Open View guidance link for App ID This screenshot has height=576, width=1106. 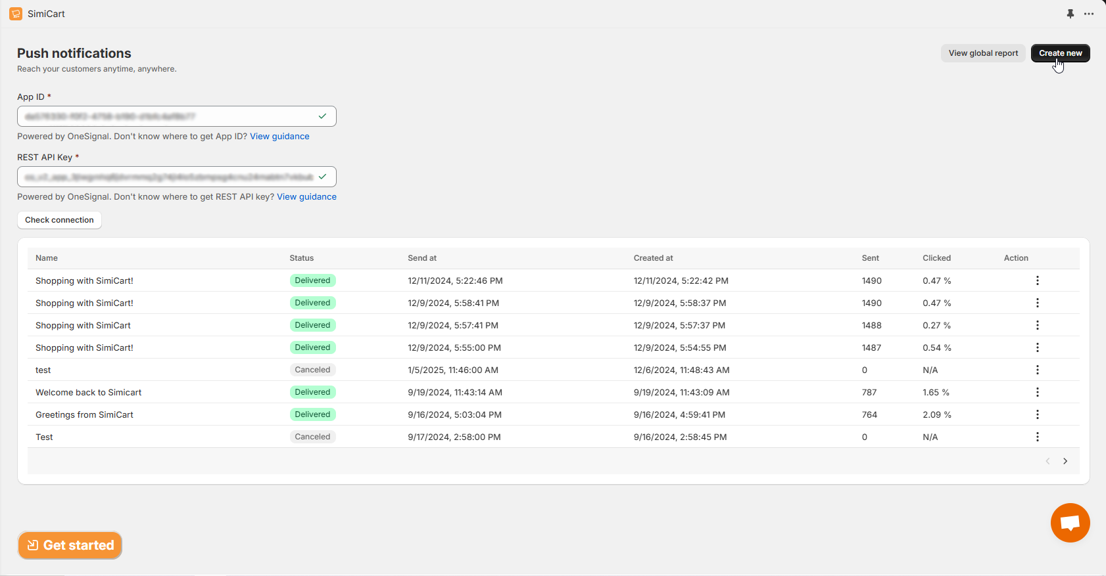[279, 137]
